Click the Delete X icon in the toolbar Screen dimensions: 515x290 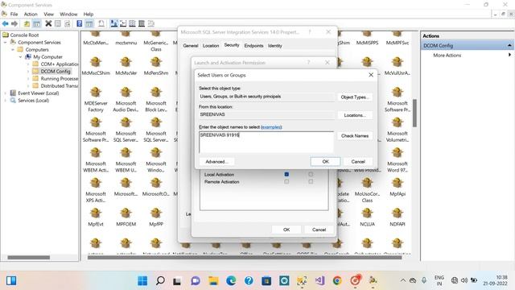48,23
